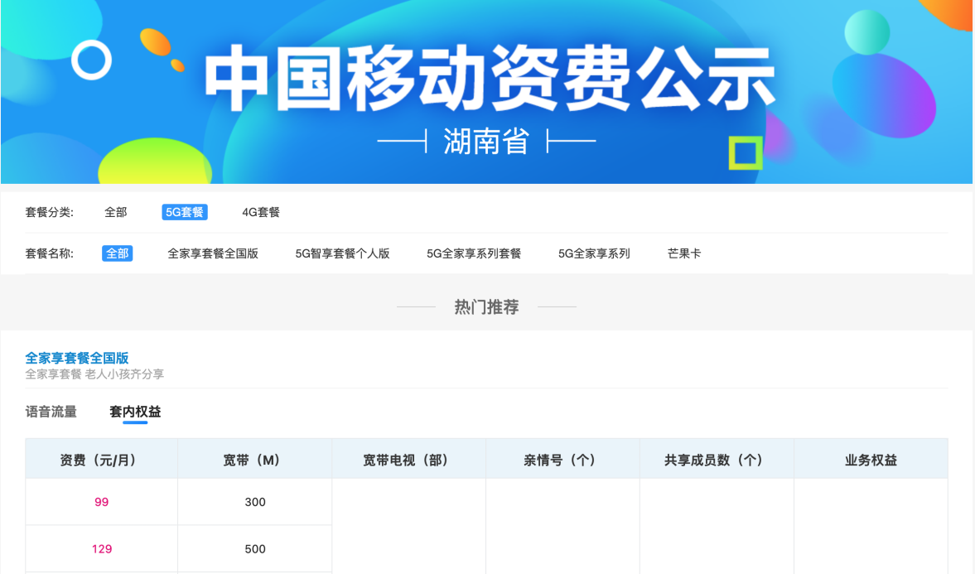975x574 pixels.
Task: Filter plans by 全家享套餐全国版
Action: [212, 252]
